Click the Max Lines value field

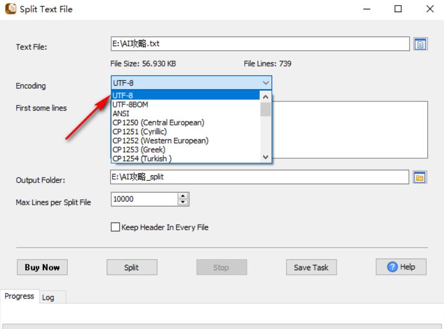coord(145,199)
